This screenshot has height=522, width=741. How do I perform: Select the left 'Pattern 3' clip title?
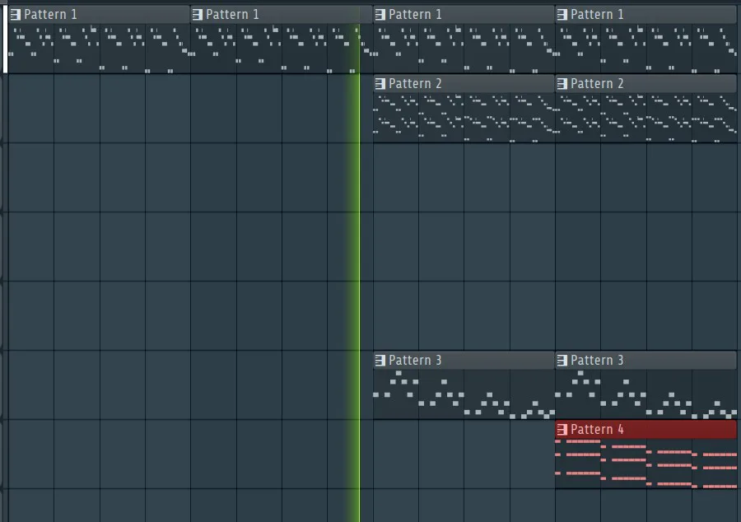tap(416, 361)
